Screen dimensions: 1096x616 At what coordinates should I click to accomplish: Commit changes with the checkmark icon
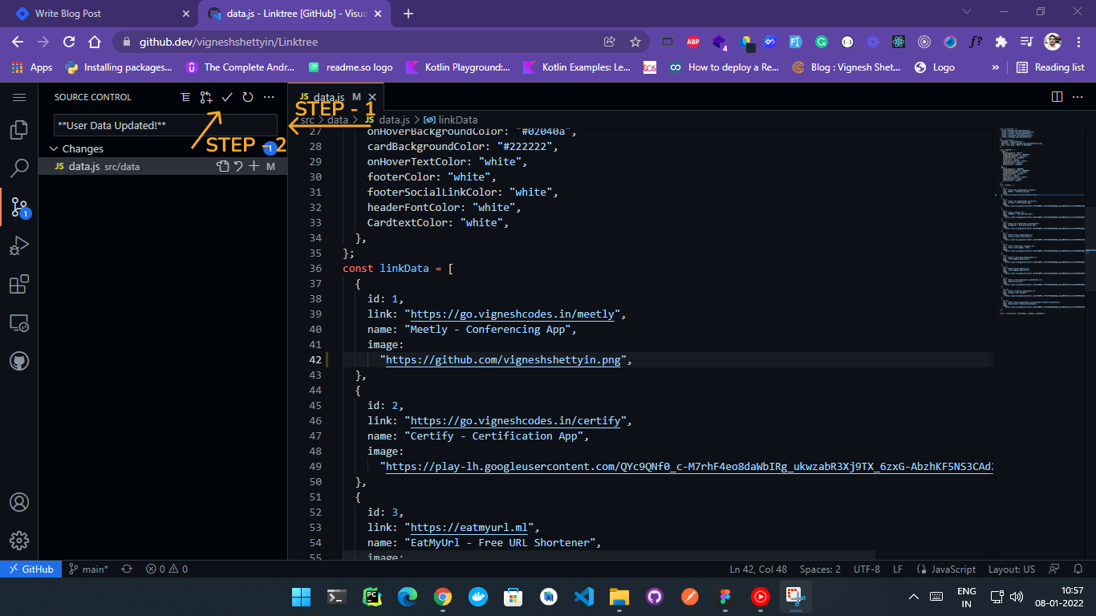click(x=227, y=97)
